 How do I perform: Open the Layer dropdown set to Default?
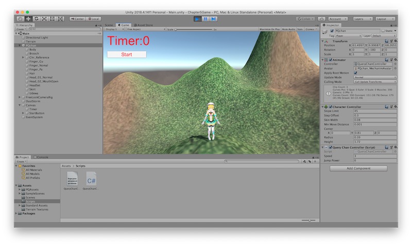(384, 35)
